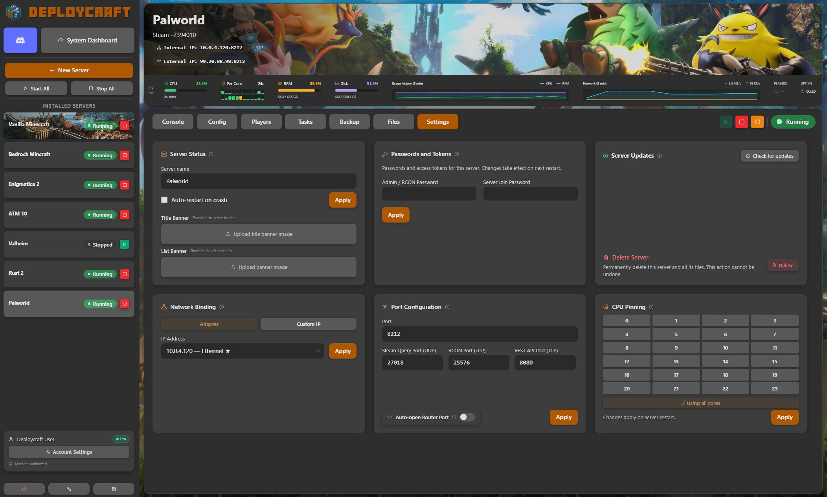Click the REST API Port field

(x=545, y=363)
